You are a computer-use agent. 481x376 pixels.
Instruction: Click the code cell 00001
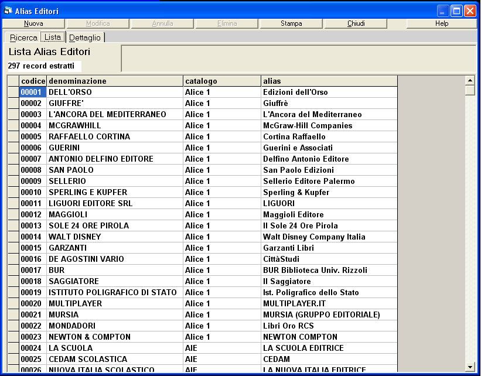[33, 92]
